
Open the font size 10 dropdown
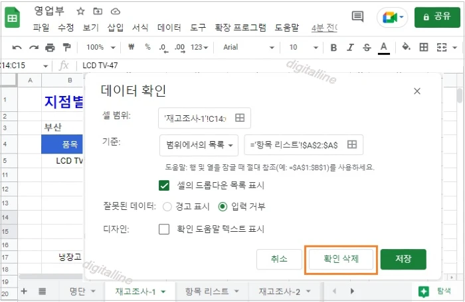pyautogui.click(x=303, y=47)
